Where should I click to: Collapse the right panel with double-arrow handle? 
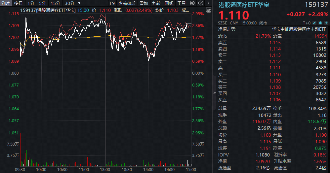214,93
